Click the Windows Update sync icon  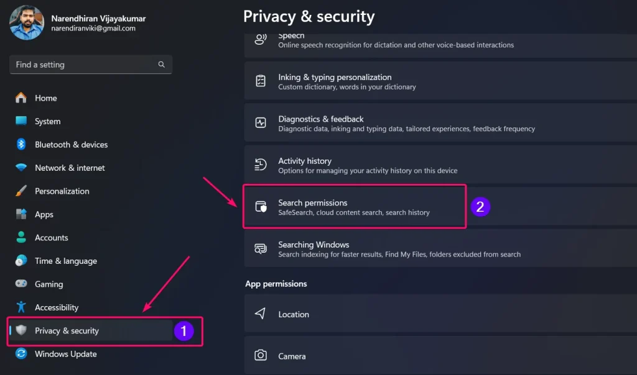(x=21, y=353)
